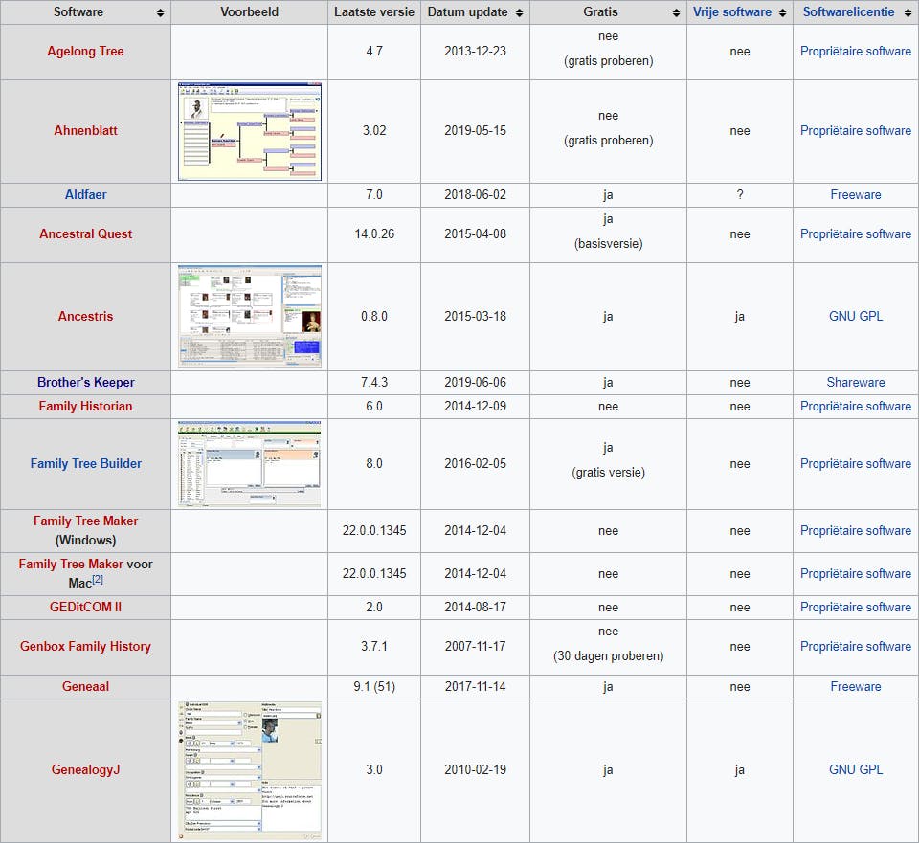Open the Ahnenblatt article link
The width and height of the screenshot is (919, 843).
(85, 131)
